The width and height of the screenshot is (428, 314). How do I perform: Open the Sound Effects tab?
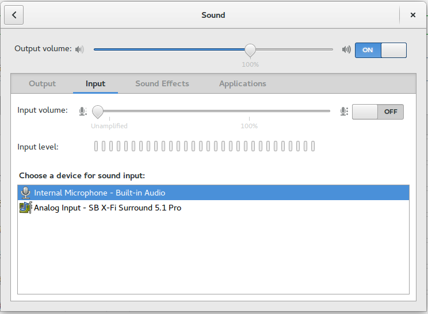pos(162,83)
